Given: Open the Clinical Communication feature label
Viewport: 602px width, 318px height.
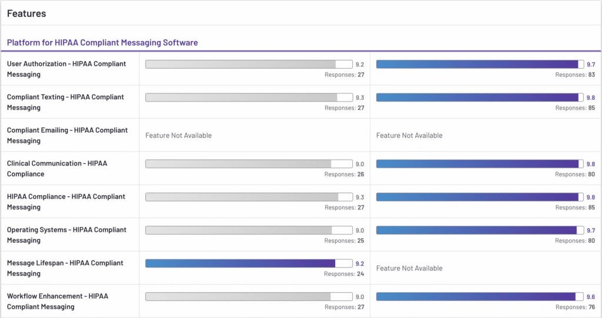Looking at the screenshot, I should pyautogui.click(x=57, y=168).
